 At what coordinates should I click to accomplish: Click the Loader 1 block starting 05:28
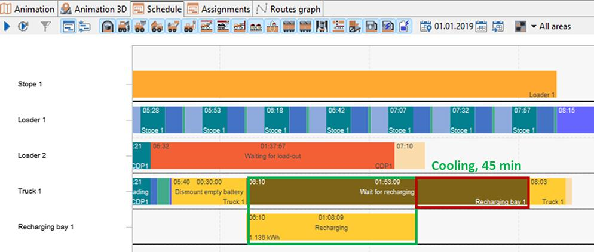point(152,120)
